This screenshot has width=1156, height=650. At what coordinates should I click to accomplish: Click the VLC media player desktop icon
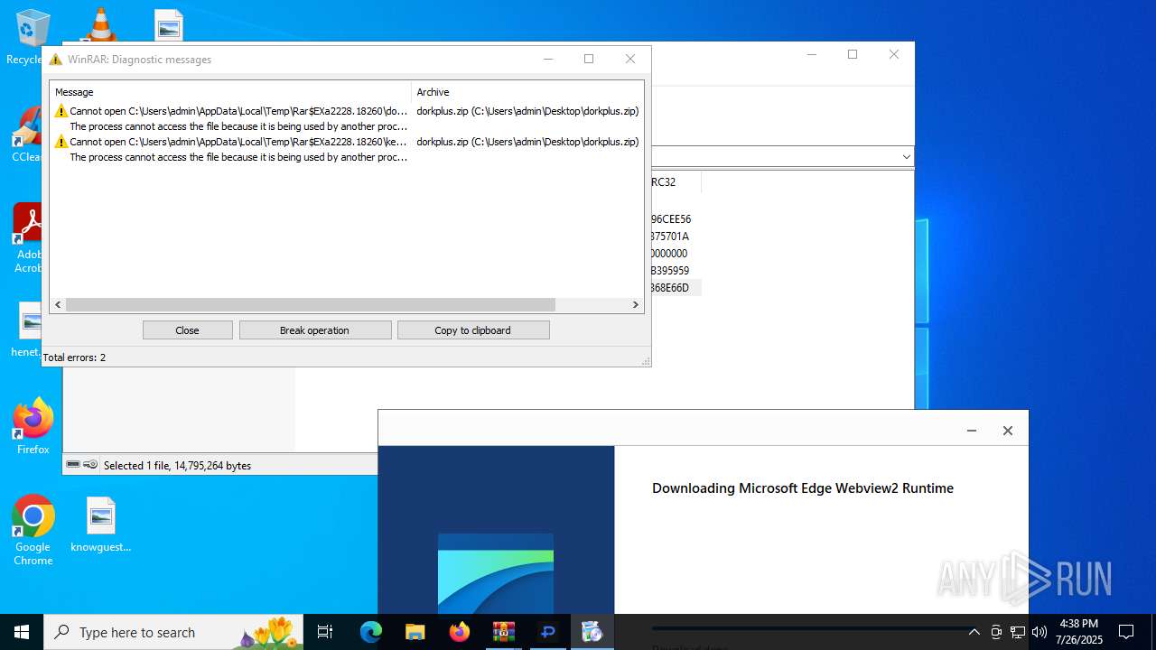tap(99, 24)
